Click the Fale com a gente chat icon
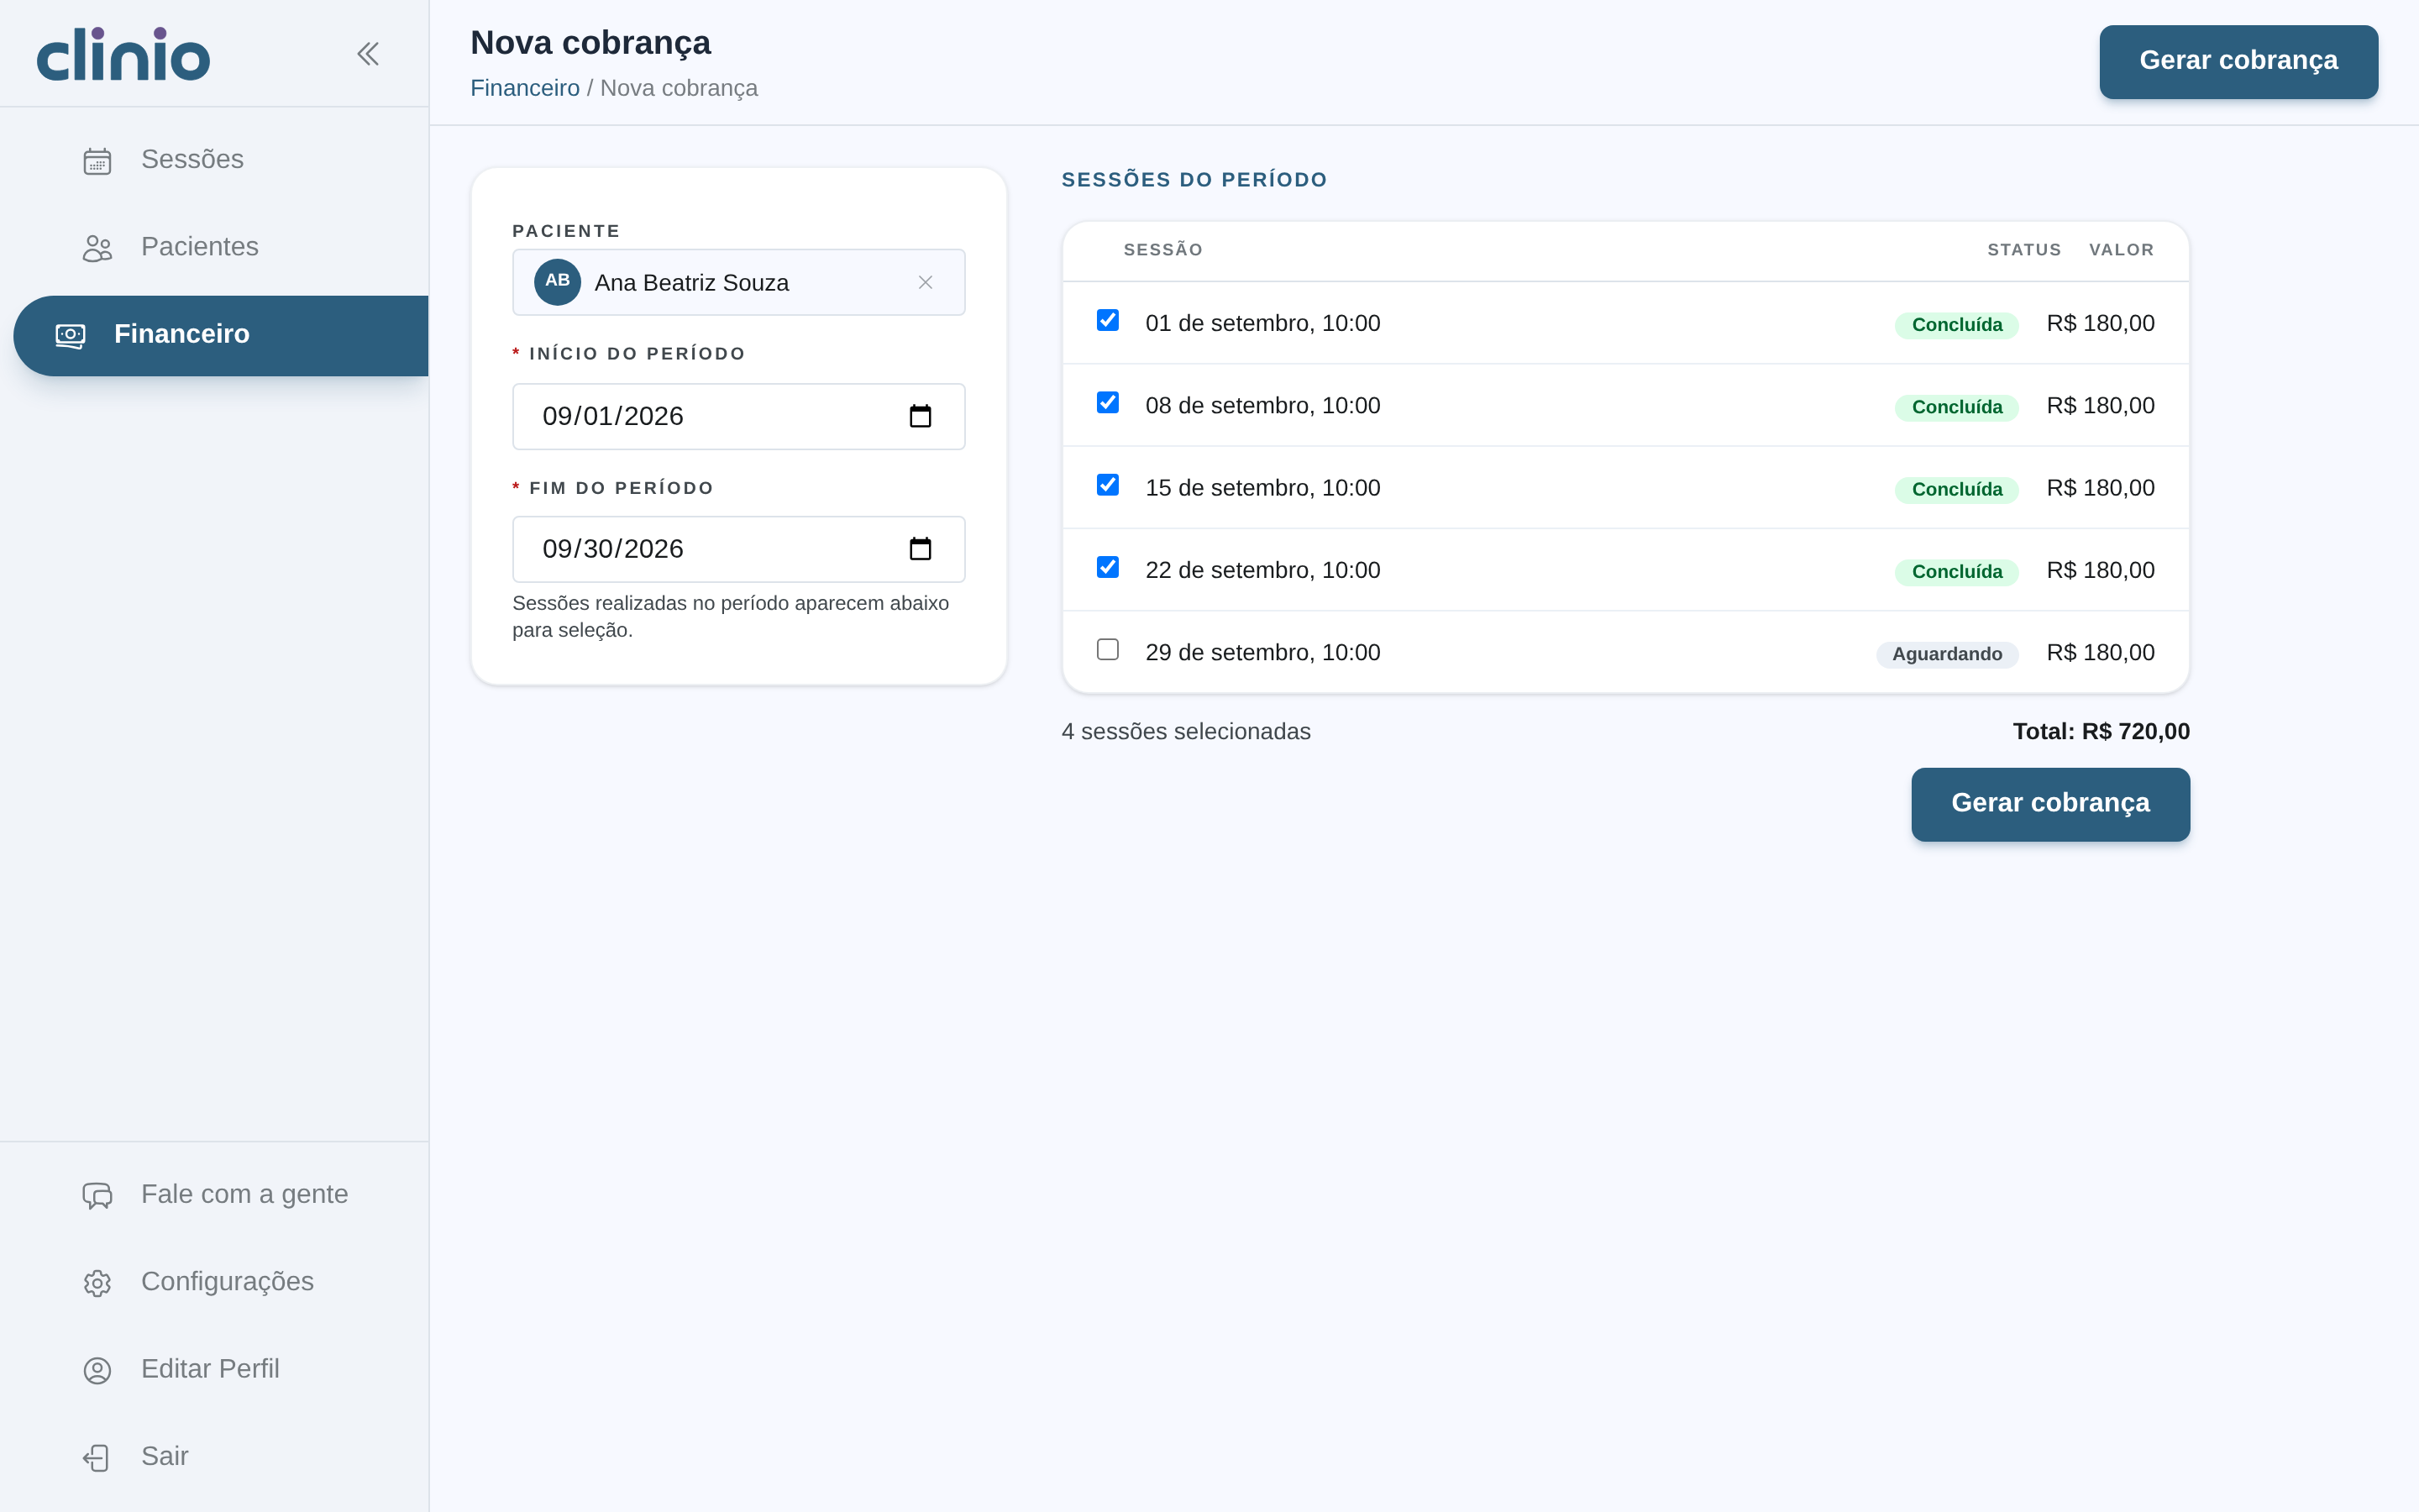Image resolution: width=2419 pixels, height=1512 pixels. 97,1195
